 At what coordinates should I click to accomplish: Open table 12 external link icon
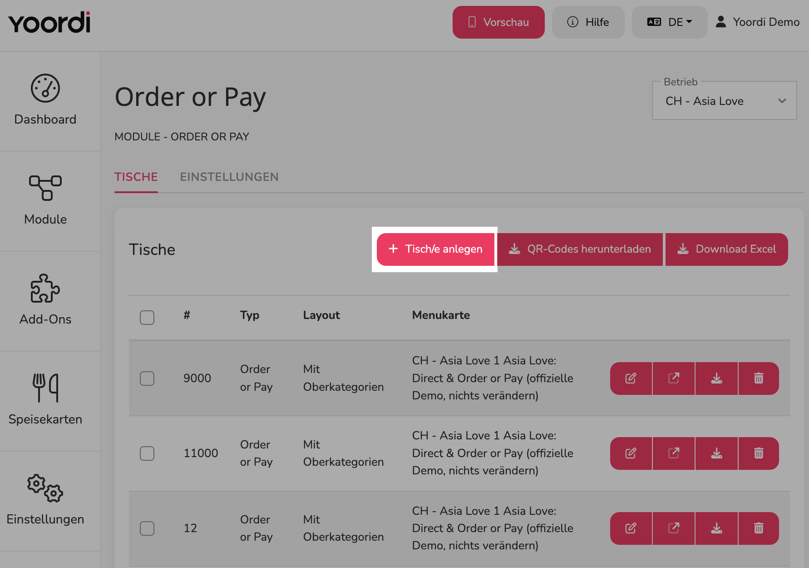pyautogui.click(x=674, y=528)
